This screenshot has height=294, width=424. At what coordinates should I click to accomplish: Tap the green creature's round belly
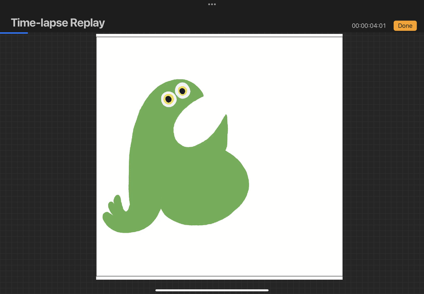pos(212,185)
